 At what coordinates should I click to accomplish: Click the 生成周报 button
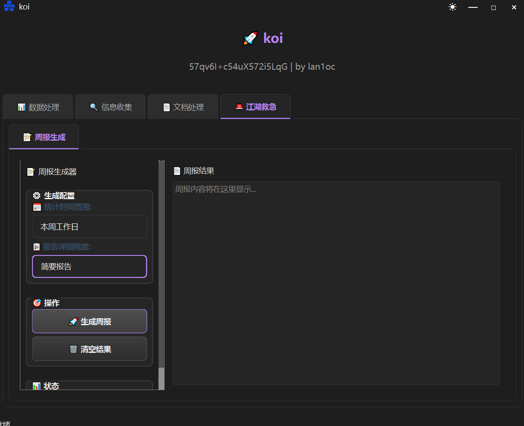click(90, 322)
